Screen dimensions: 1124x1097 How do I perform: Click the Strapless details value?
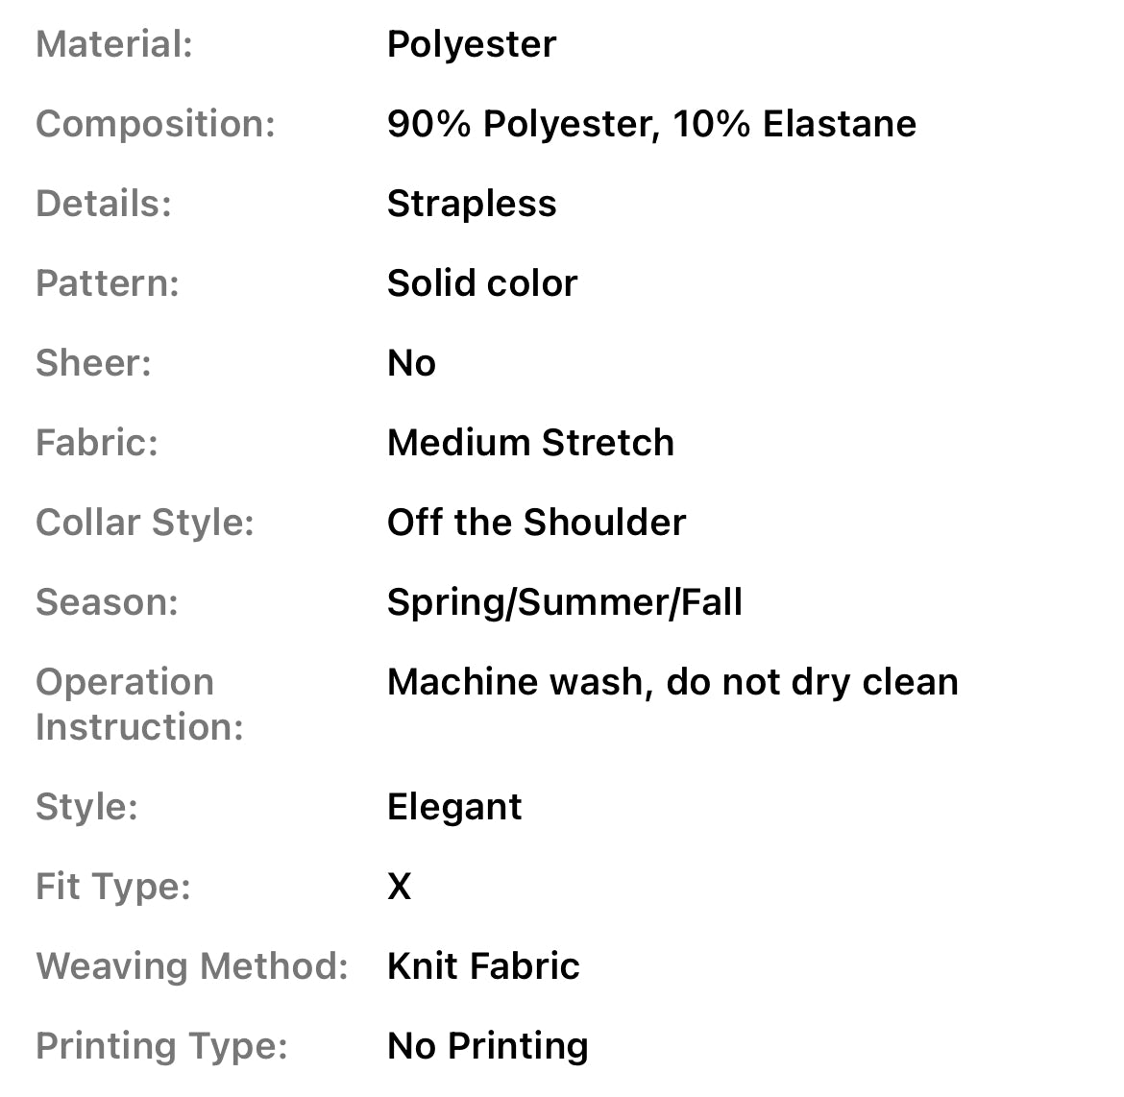tap(471, 204)
